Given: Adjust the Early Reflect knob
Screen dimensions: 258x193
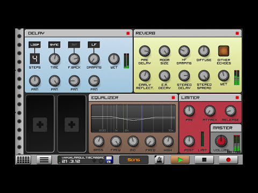Looking at the screenshot, I should coord(145,76).
